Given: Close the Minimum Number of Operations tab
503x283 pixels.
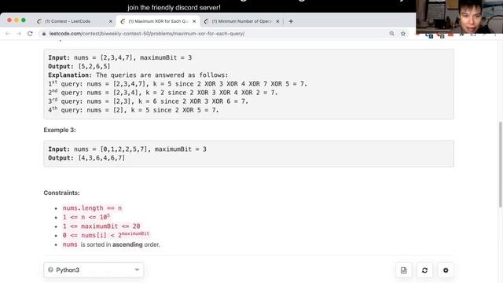Looking at the screenshot, I should click(x=277, y=21).
